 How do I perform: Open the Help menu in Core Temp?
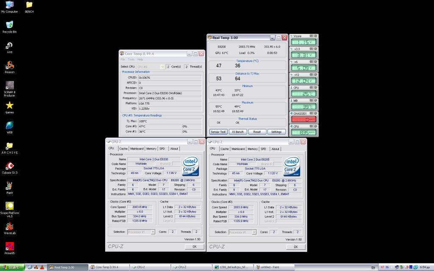(x=140, y=59)
